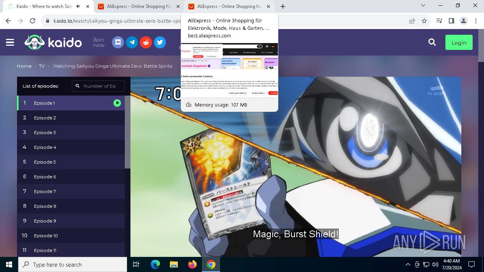Open the Chrome profile icon

click(464, 21)
